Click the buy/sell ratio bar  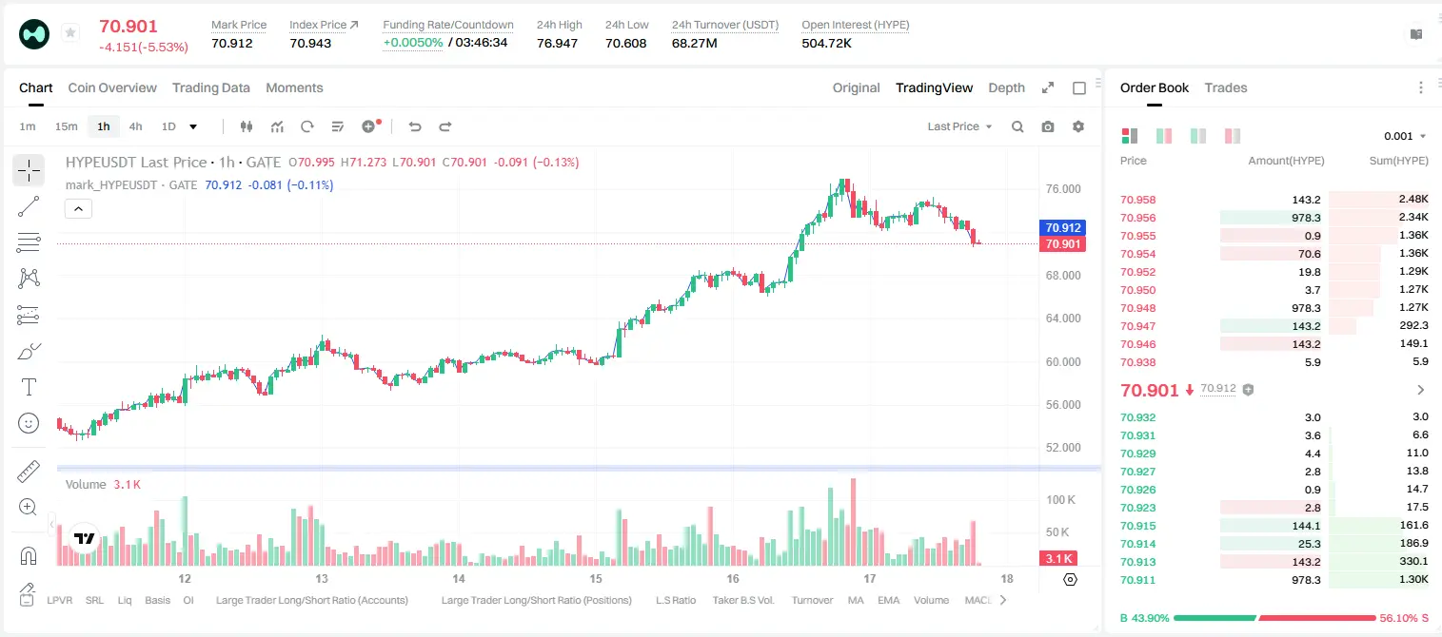coord(1274,618)
